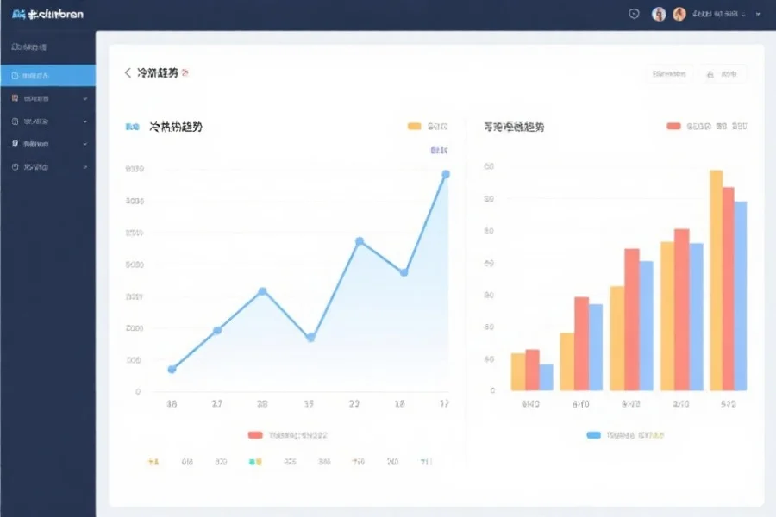
Task: Click the highest data point on the line chart
Action: click(x=446, y=174)
